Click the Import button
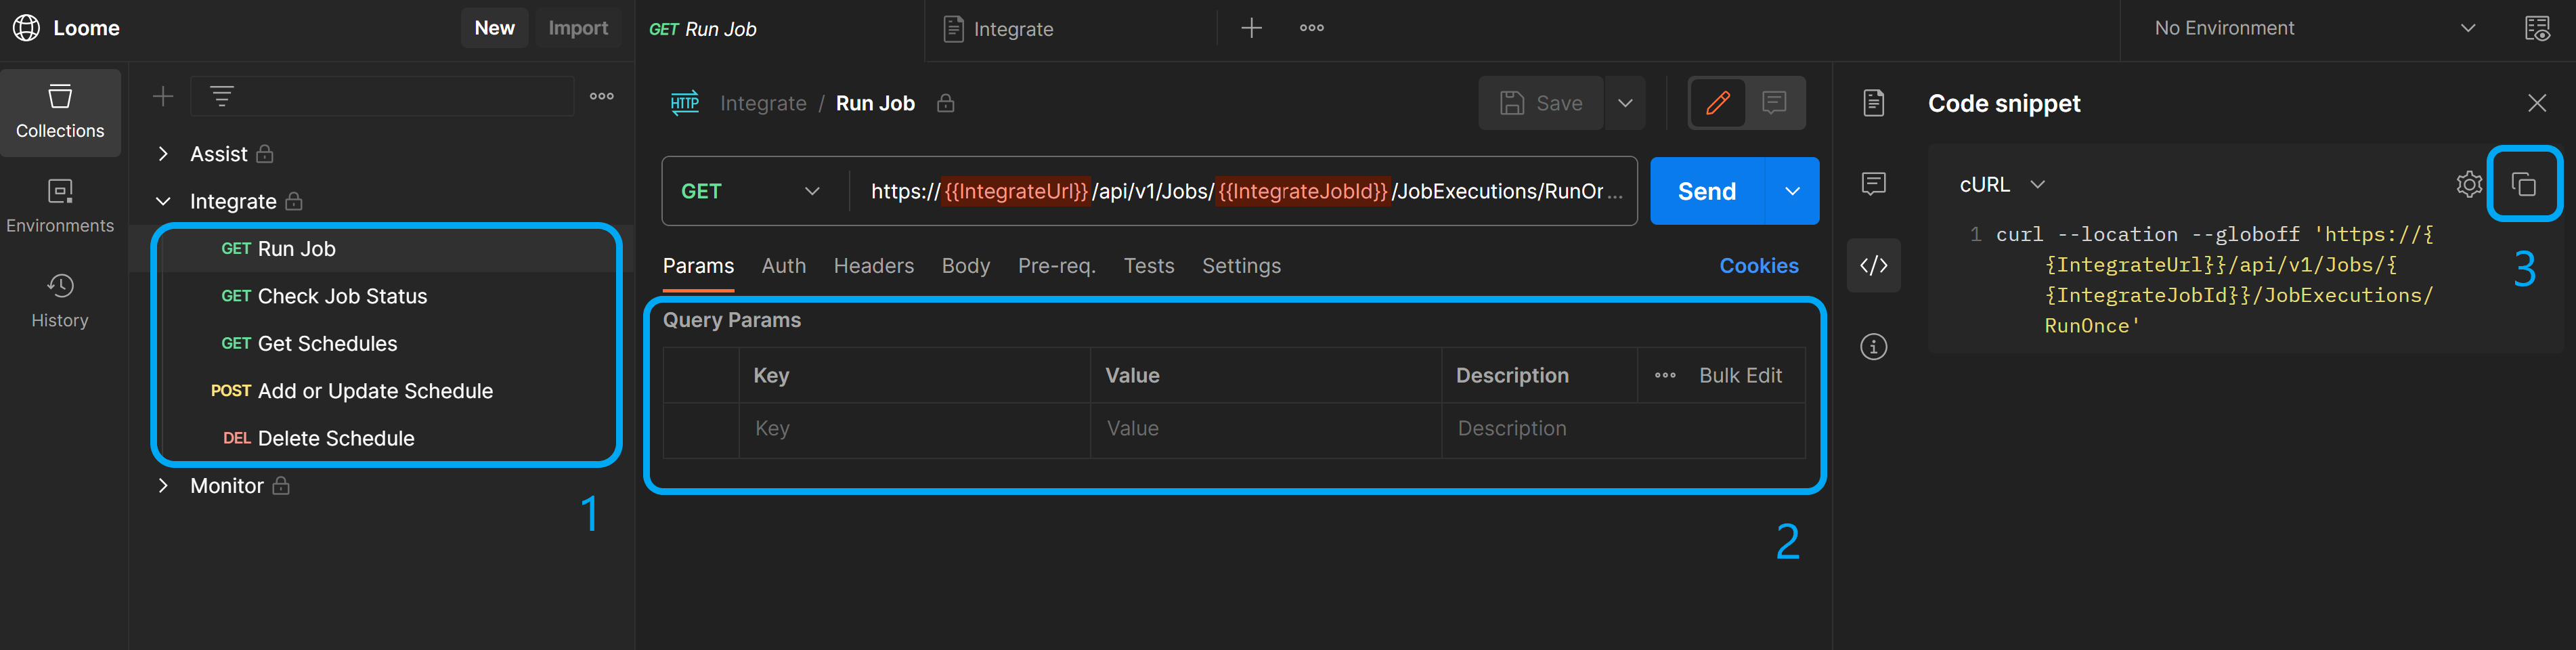The image size is (2576, 650). 578,28
